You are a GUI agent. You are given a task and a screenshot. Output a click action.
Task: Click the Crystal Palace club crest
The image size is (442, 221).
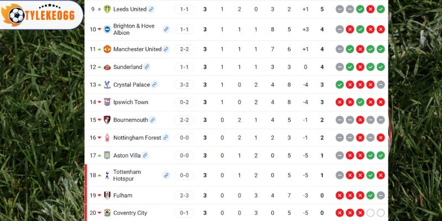[x=107, y=85]
